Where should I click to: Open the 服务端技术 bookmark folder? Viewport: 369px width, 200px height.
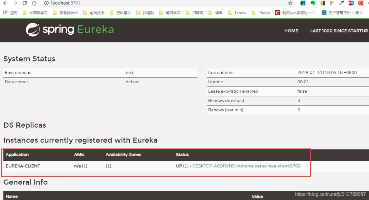65,13
